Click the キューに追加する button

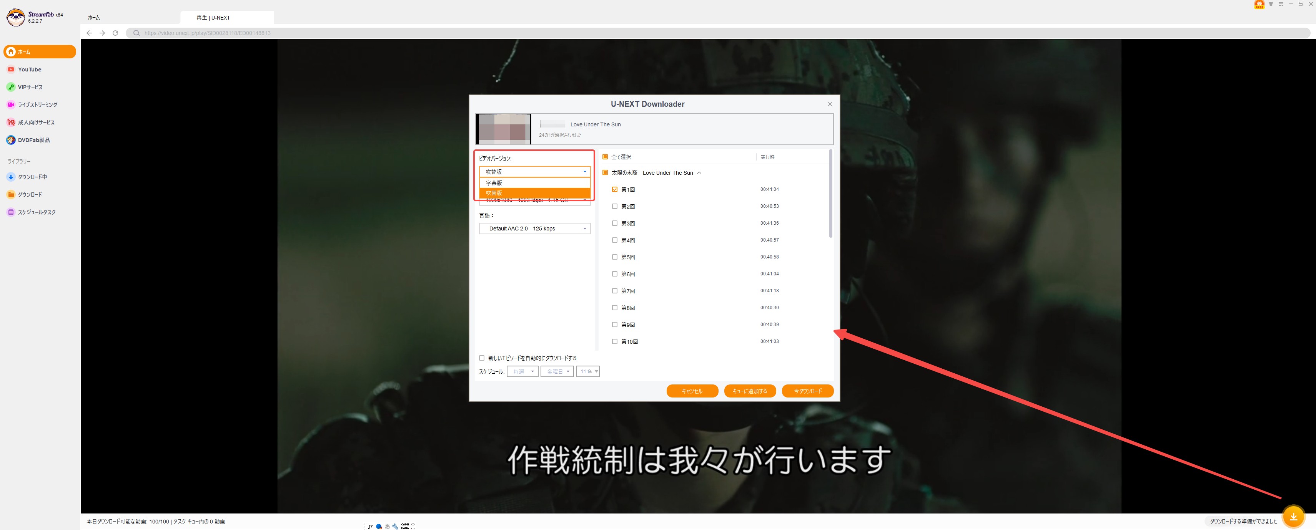click(750, 391)
